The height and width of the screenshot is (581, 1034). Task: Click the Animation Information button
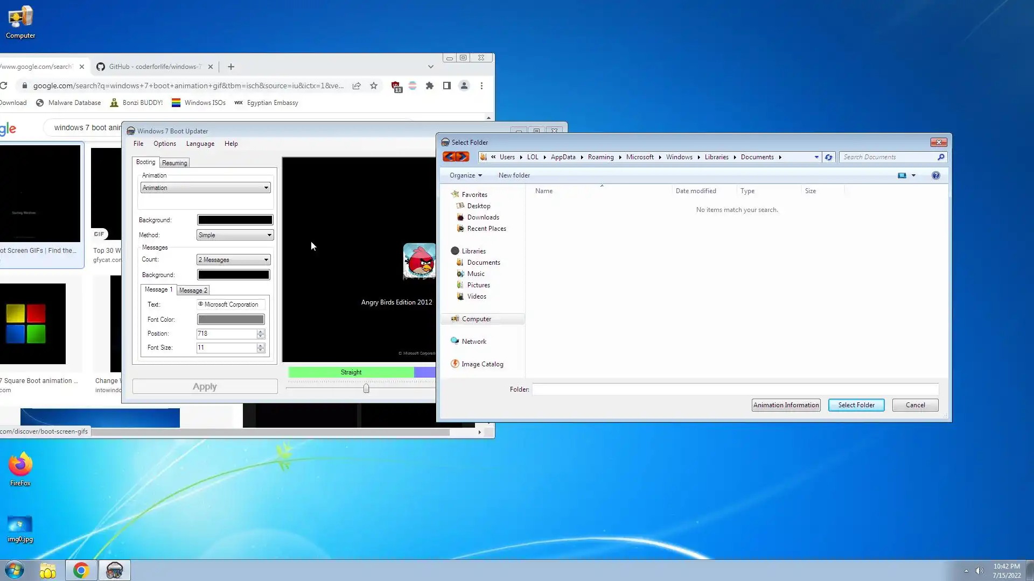click(x=786, y=405)
